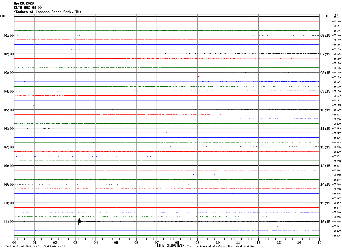
Task: Click the TIME (MINUTES) axis title
Action: 170,245
